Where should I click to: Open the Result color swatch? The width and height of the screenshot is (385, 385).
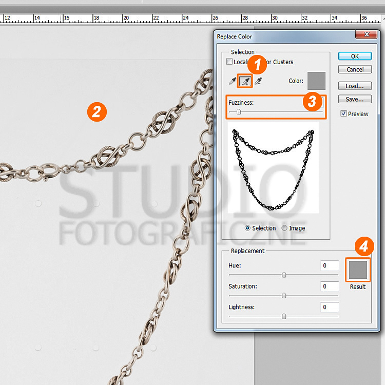point(358,270)
